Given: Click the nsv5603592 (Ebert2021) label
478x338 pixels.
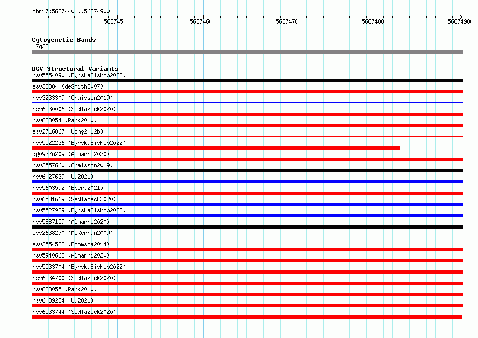Looking at the screenshot, I should (x=68, y=188).
